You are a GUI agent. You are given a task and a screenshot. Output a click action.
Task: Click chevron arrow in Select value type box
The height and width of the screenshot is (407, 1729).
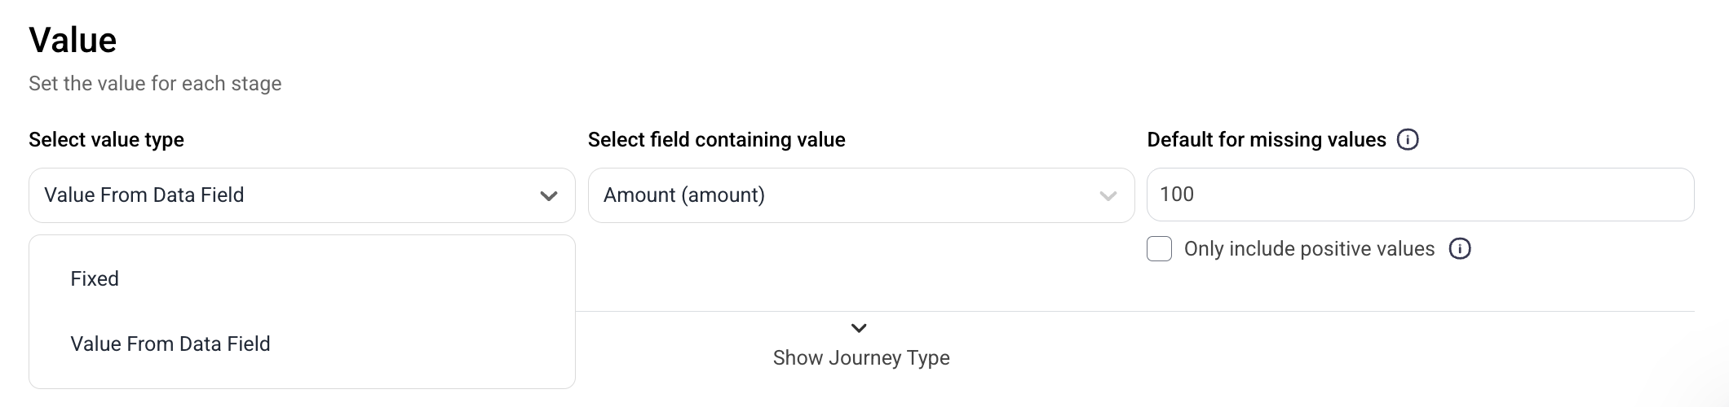point(549,195)
